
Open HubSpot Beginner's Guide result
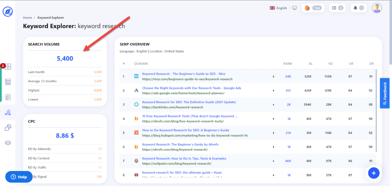point(185,130)
